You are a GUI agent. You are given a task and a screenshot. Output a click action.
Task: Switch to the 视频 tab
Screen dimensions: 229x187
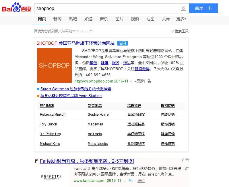[x=135, y=19]
